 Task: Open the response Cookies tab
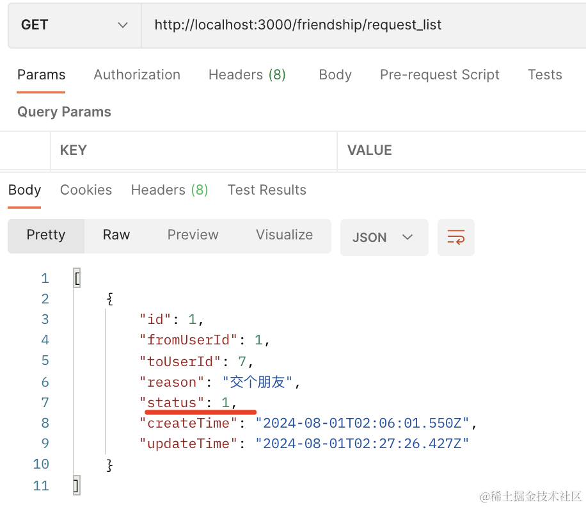86,190
